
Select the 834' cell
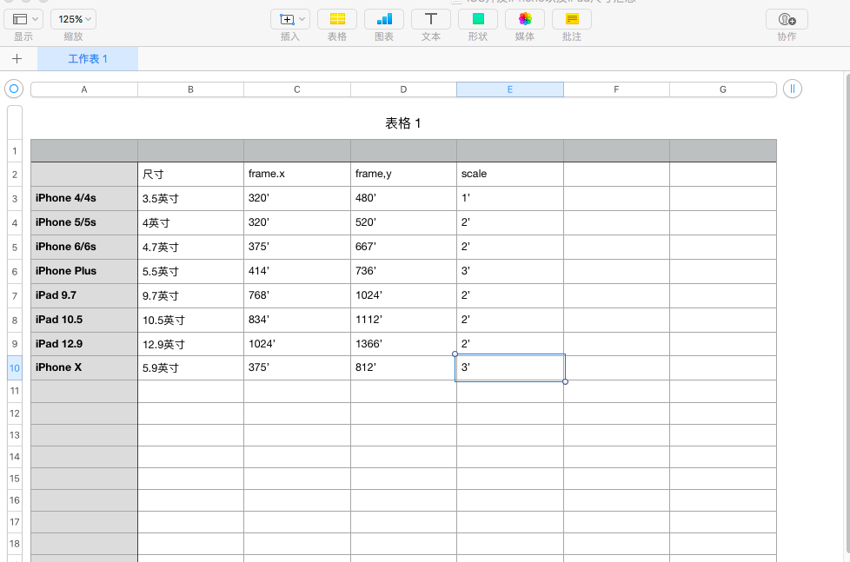297,321
